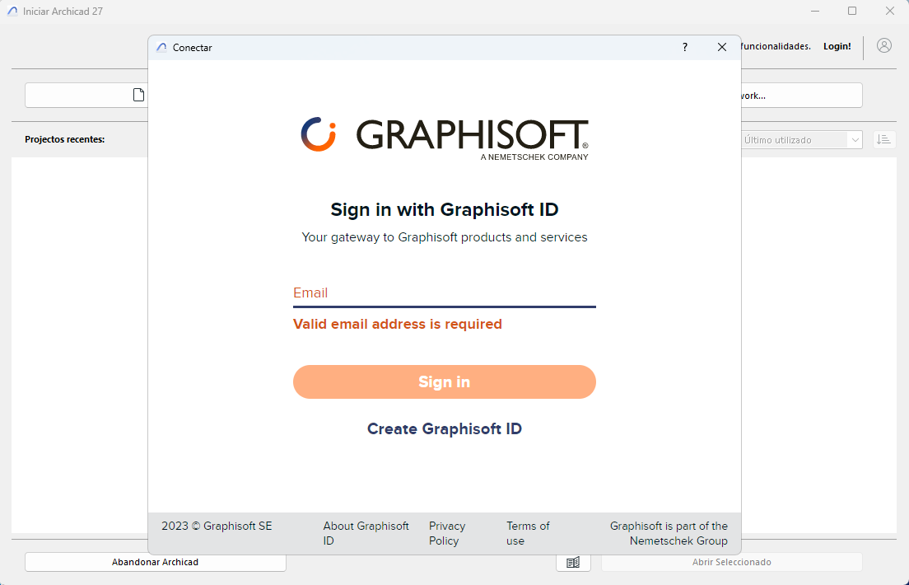Image resolution: width=909 pixels, height=585 pixels.
Task: Click the help question mark in Conectar dialog
Action: [x=685, y=48]
